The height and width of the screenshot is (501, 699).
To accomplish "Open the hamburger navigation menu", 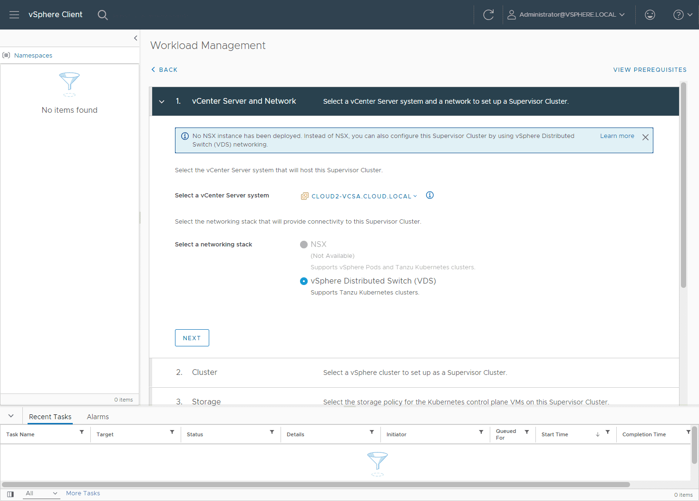I will coord(14,15).
